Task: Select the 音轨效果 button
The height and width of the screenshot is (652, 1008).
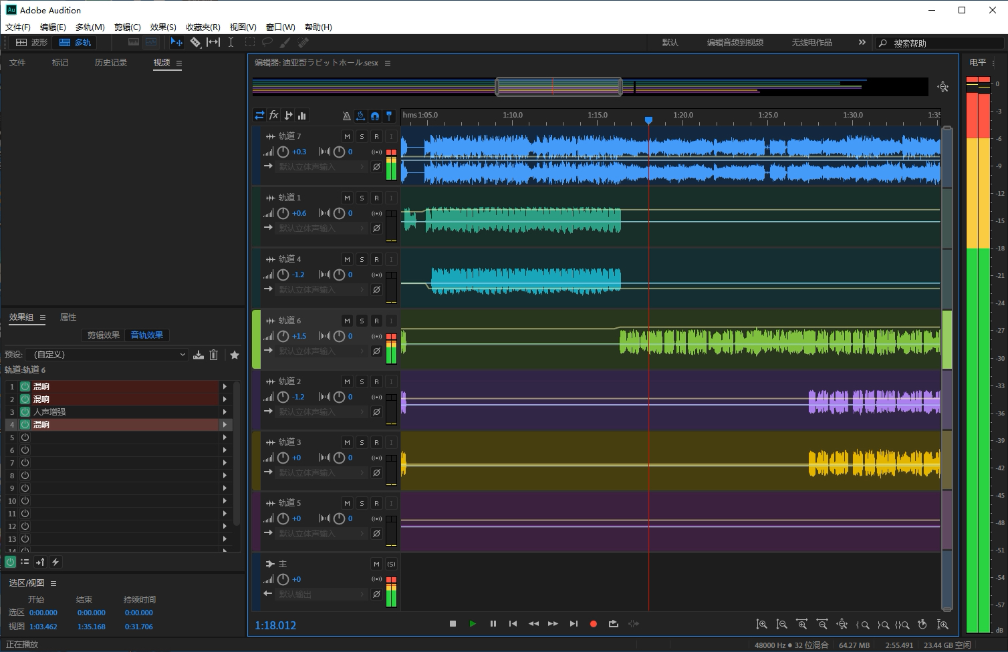Action: click(146, 335)
